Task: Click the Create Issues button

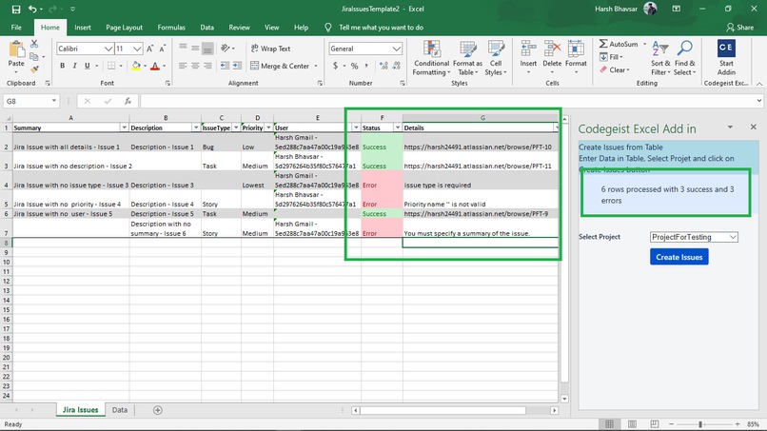Action: click(678, 257)
